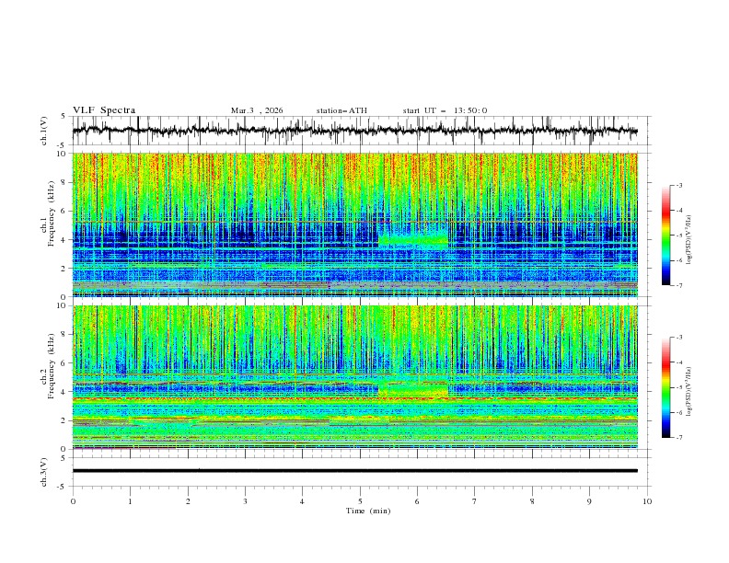
Task: Click the "start UT = 13:50:0" header text
Action: pyautogui.click(x=445, y=110)
